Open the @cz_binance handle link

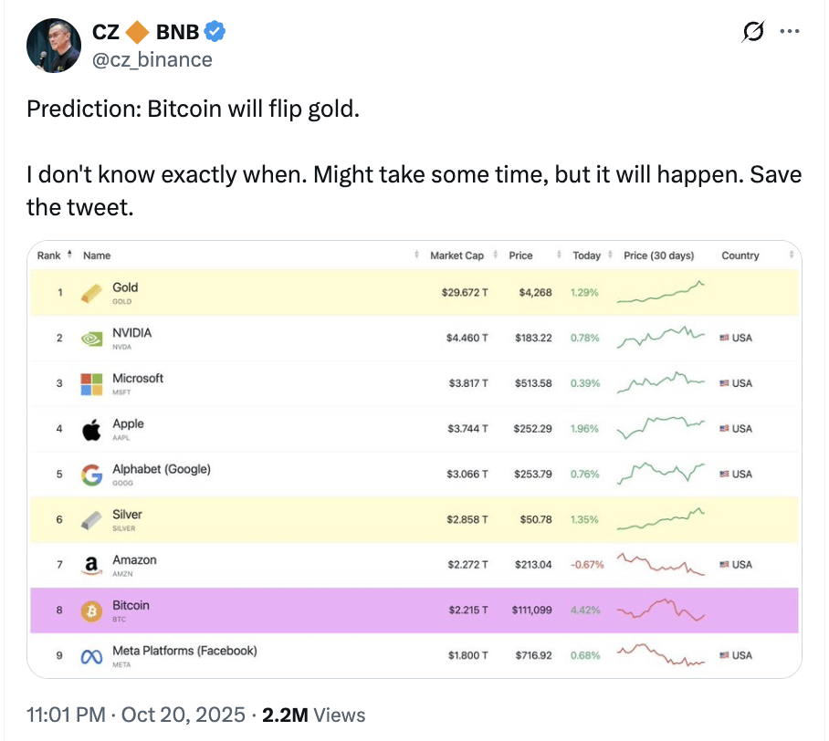point(152,59)
